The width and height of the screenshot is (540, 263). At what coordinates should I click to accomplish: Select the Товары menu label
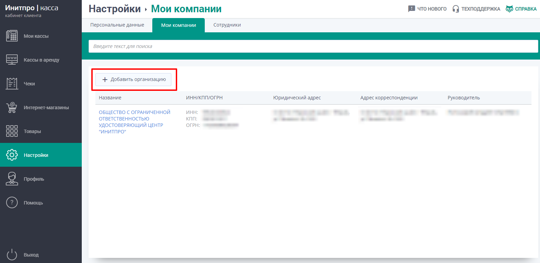32,131
